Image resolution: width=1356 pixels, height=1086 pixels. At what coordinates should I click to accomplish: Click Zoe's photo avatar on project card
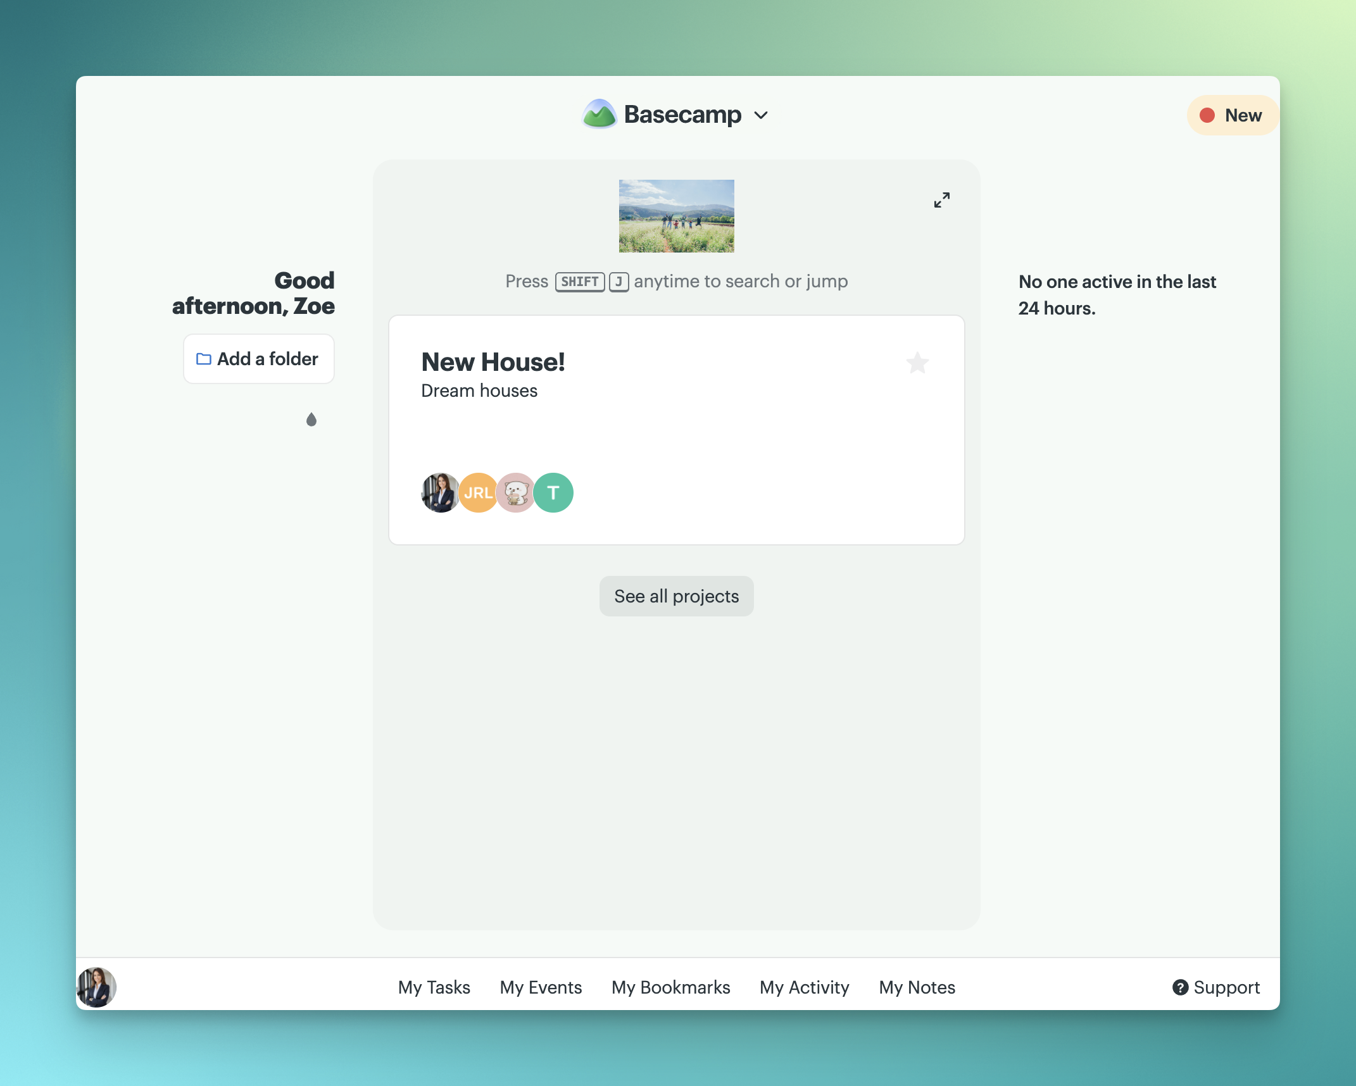point(441,492)
